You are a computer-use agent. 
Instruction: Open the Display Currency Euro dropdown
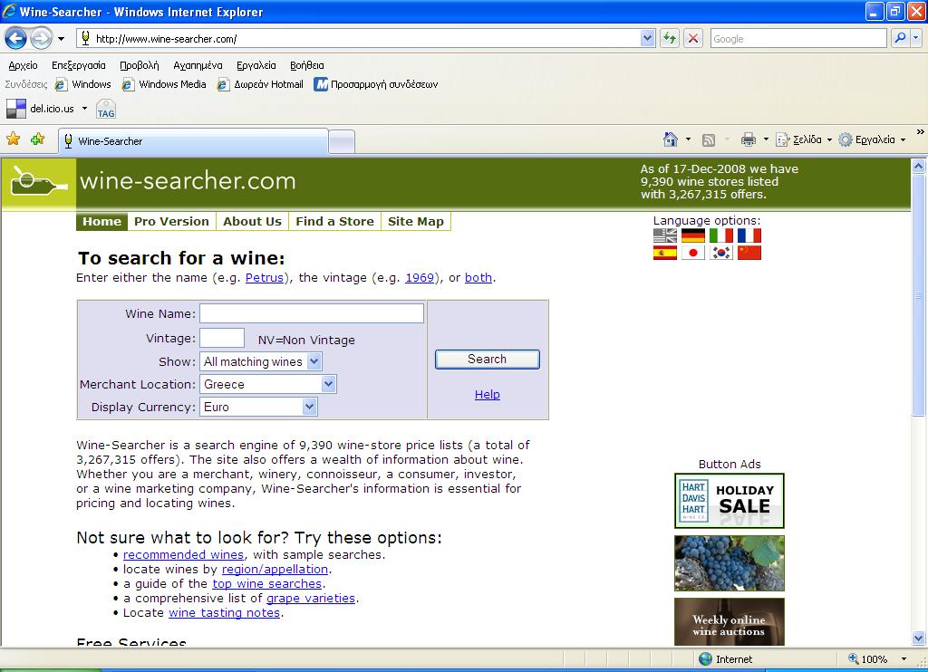point(258,407)
